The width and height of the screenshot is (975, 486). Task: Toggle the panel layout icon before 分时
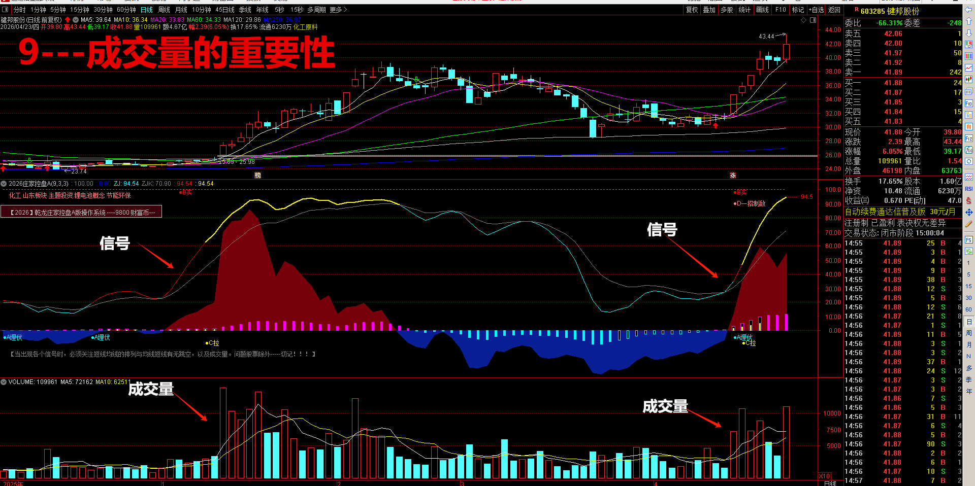pos(6,10)
